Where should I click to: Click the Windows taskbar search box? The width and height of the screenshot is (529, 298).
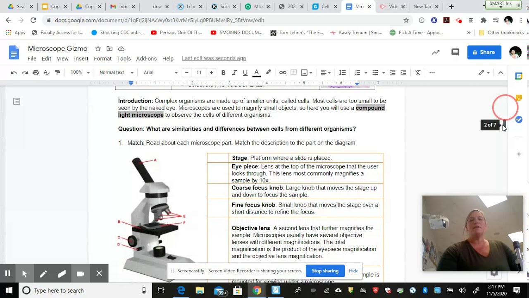[x=85, y=290]
